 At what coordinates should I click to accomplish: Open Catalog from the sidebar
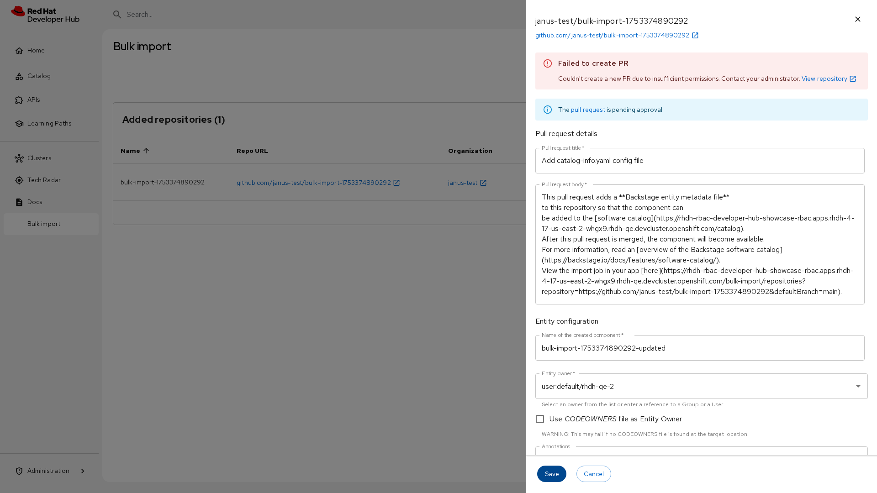pyautogui.click(x=39, y=76)
